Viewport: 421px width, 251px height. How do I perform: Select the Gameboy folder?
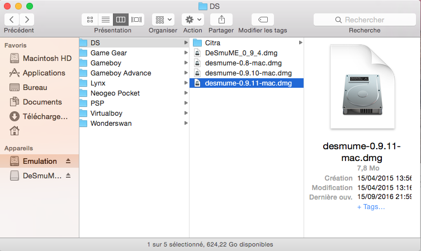pyautogui.click(x=134, y=63)
